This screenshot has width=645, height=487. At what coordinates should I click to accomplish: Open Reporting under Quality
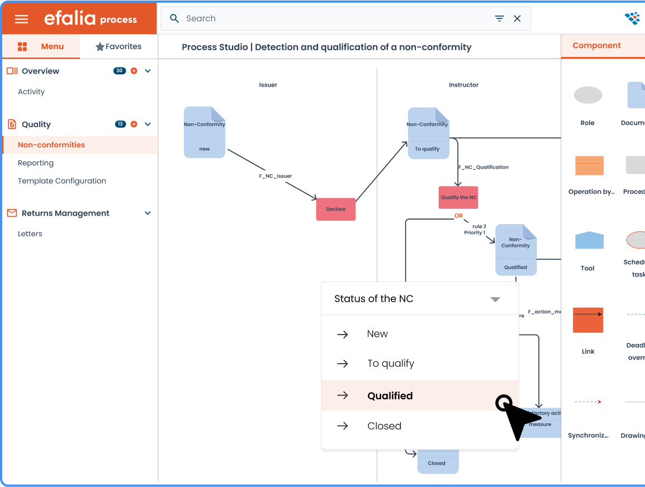click(x=36, y=163)
